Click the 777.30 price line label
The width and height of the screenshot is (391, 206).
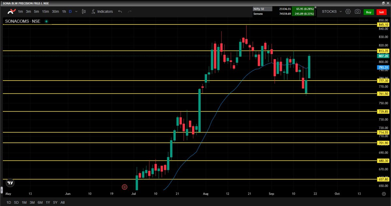click(383, 81)
